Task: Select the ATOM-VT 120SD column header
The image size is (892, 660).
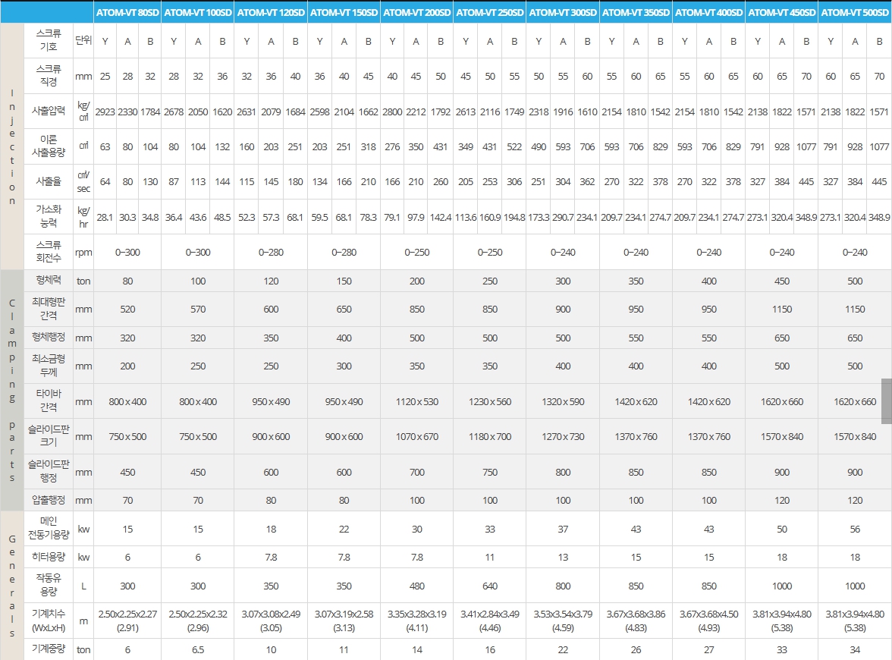Action: [x=271, y=12]
